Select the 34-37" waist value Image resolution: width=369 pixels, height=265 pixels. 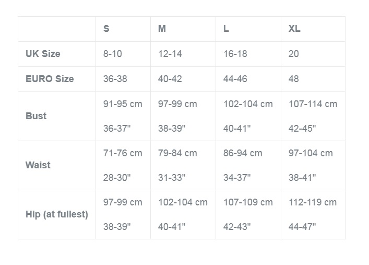[237, 178]
